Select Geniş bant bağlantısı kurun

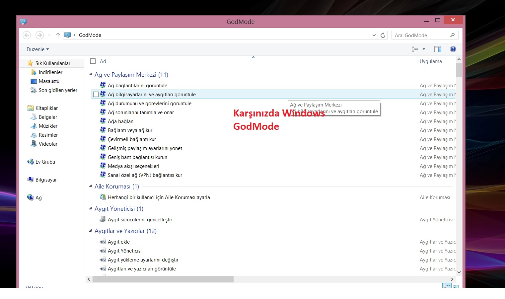pos(137,157)
